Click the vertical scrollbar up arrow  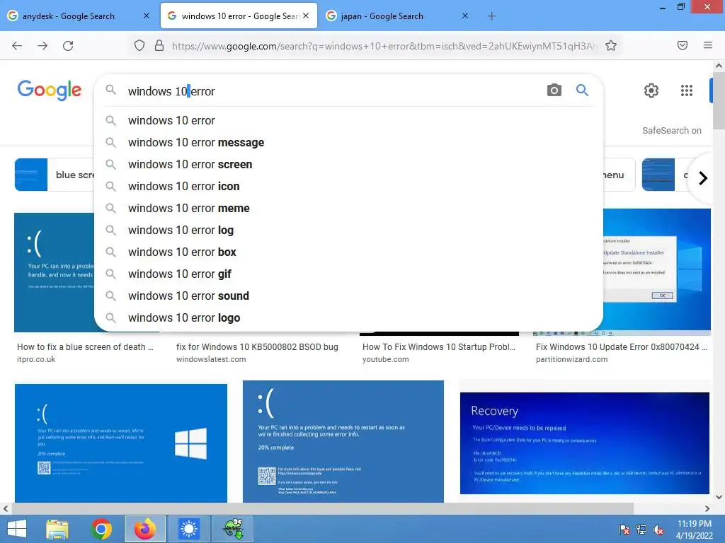pos(719,66)
